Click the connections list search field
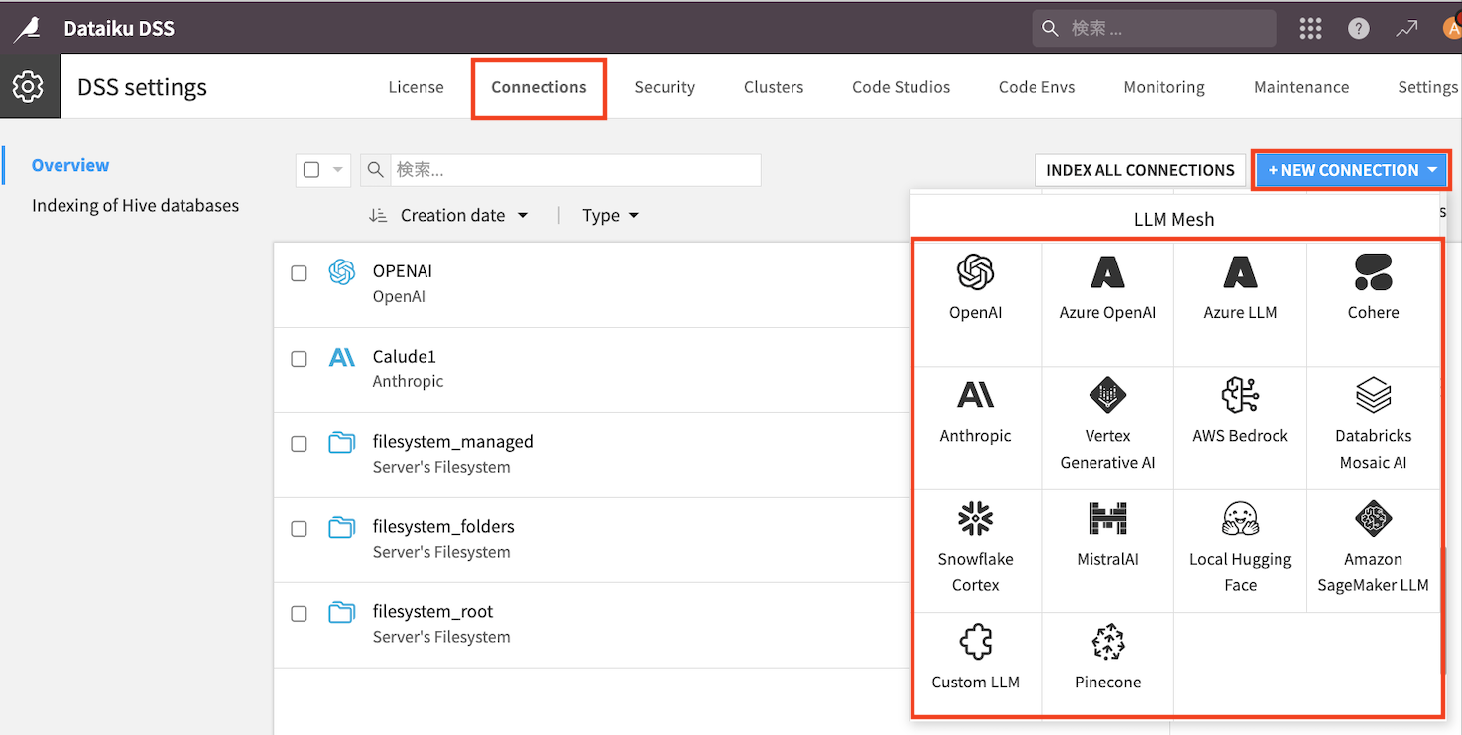Image resolution: width=1462 pixels, height=735 pixels. tap(575, 170)
